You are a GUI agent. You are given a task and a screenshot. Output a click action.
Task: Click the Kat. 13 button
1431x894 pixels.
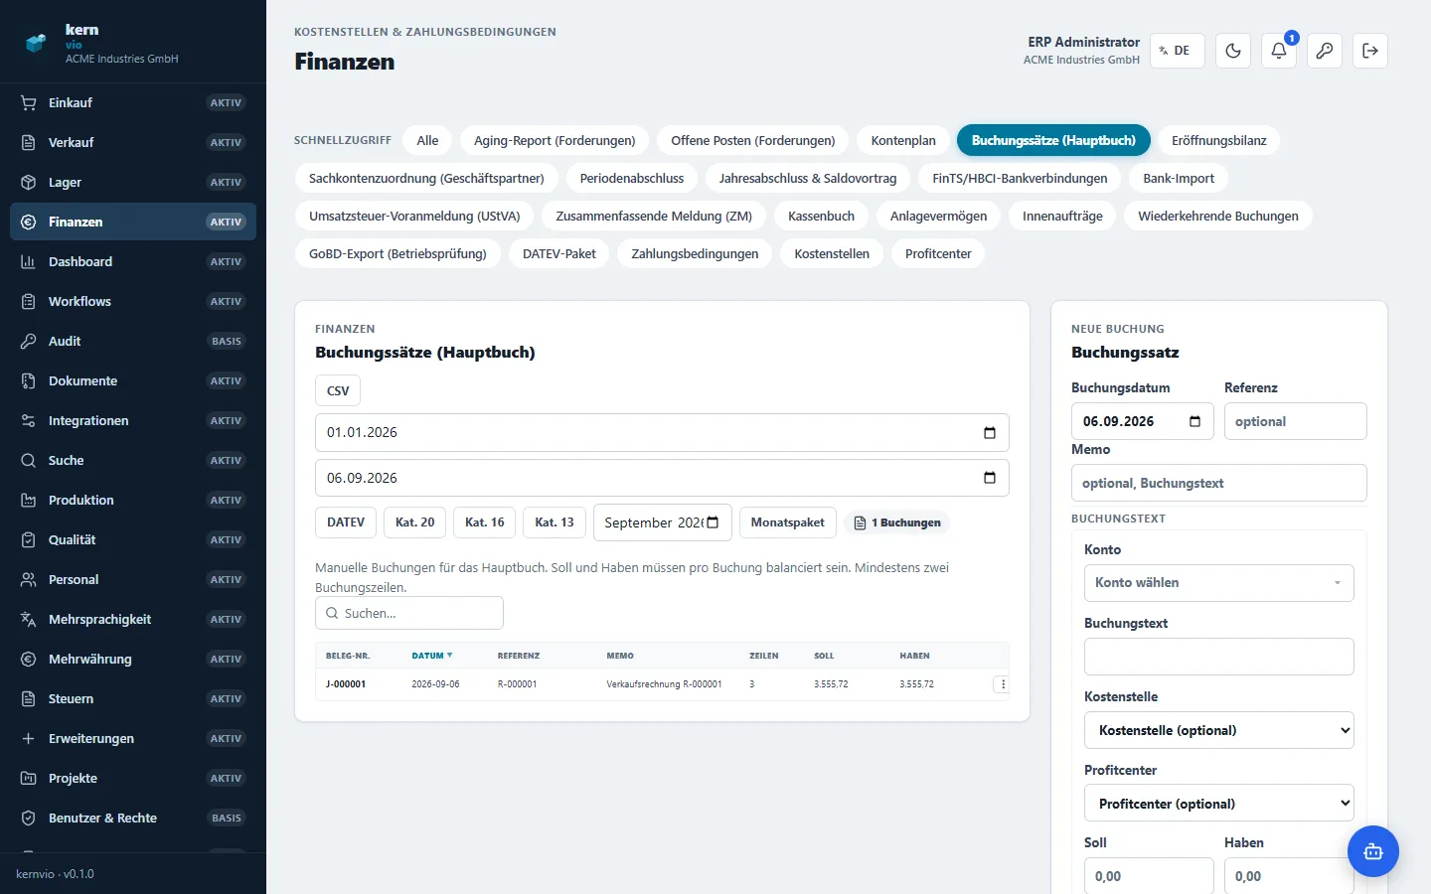555,522
